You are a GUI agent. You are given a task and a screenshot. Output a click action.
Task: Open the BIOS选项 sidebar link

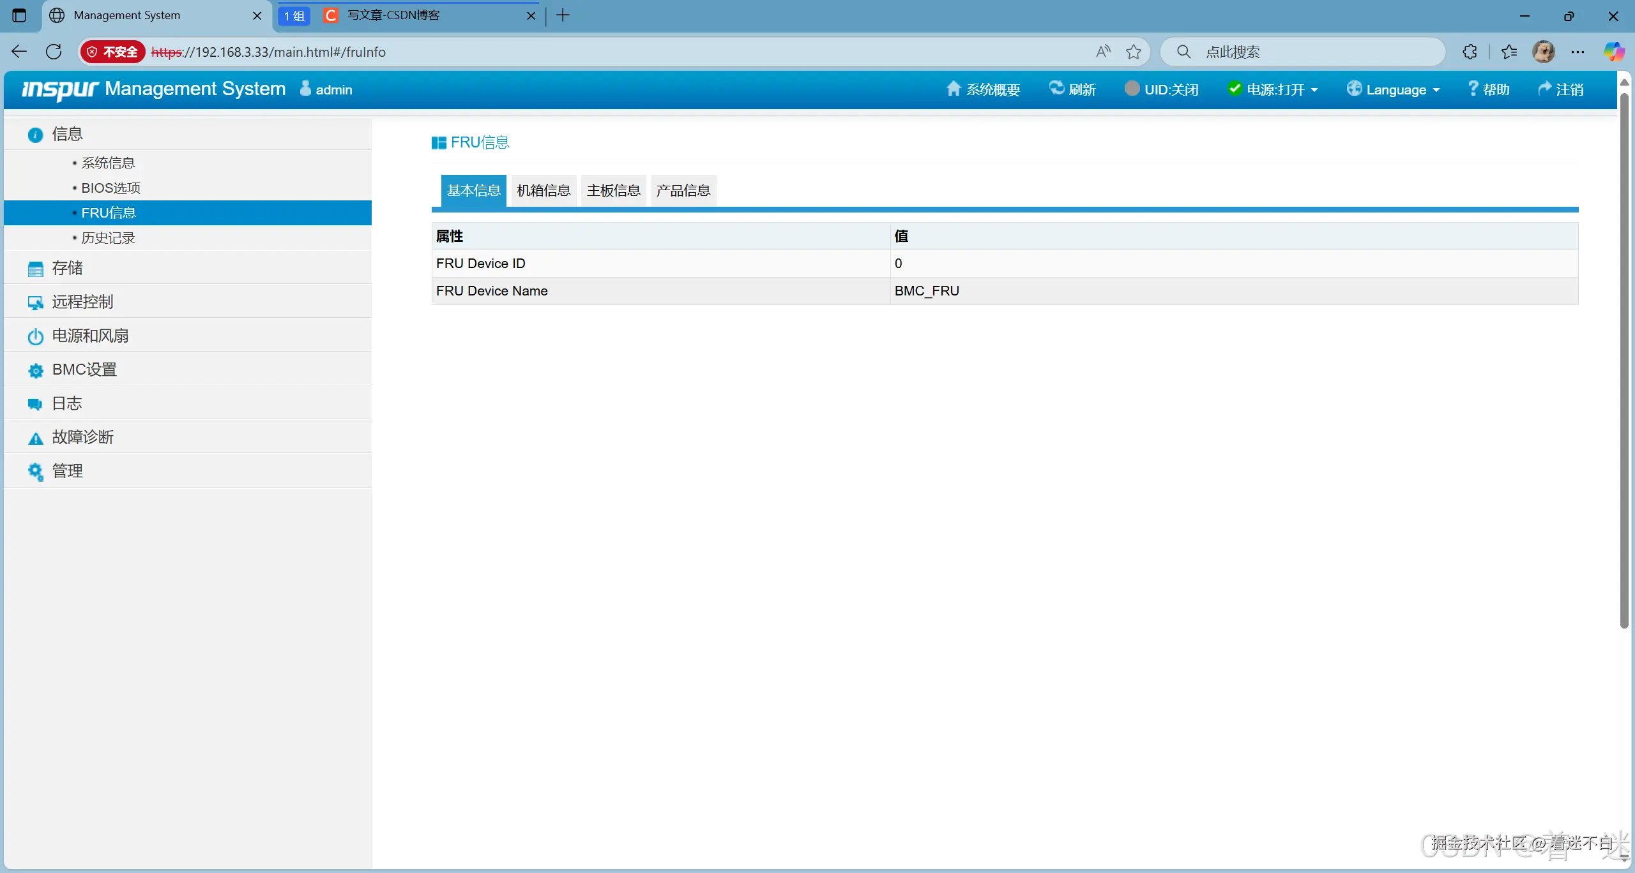click(110, 188)
